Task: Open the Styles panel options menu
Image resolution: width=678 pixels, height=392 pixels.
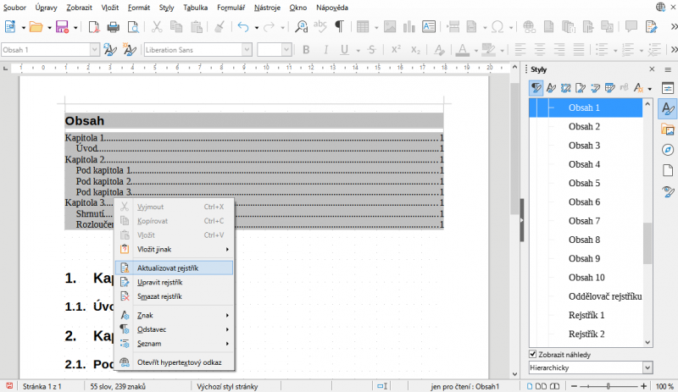Action: point(668,69)
